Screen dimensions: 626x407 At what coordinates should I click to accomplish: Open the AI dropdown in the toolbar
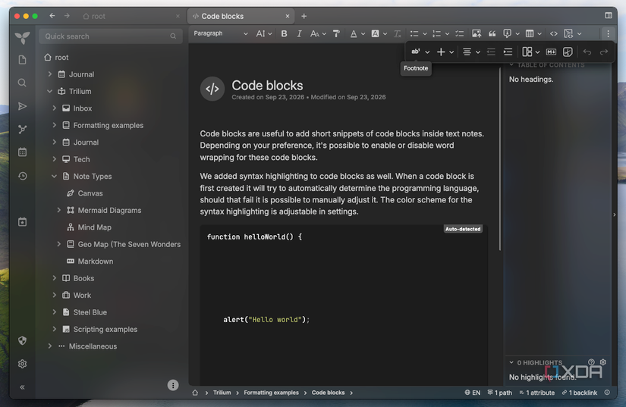pos(263,34)
